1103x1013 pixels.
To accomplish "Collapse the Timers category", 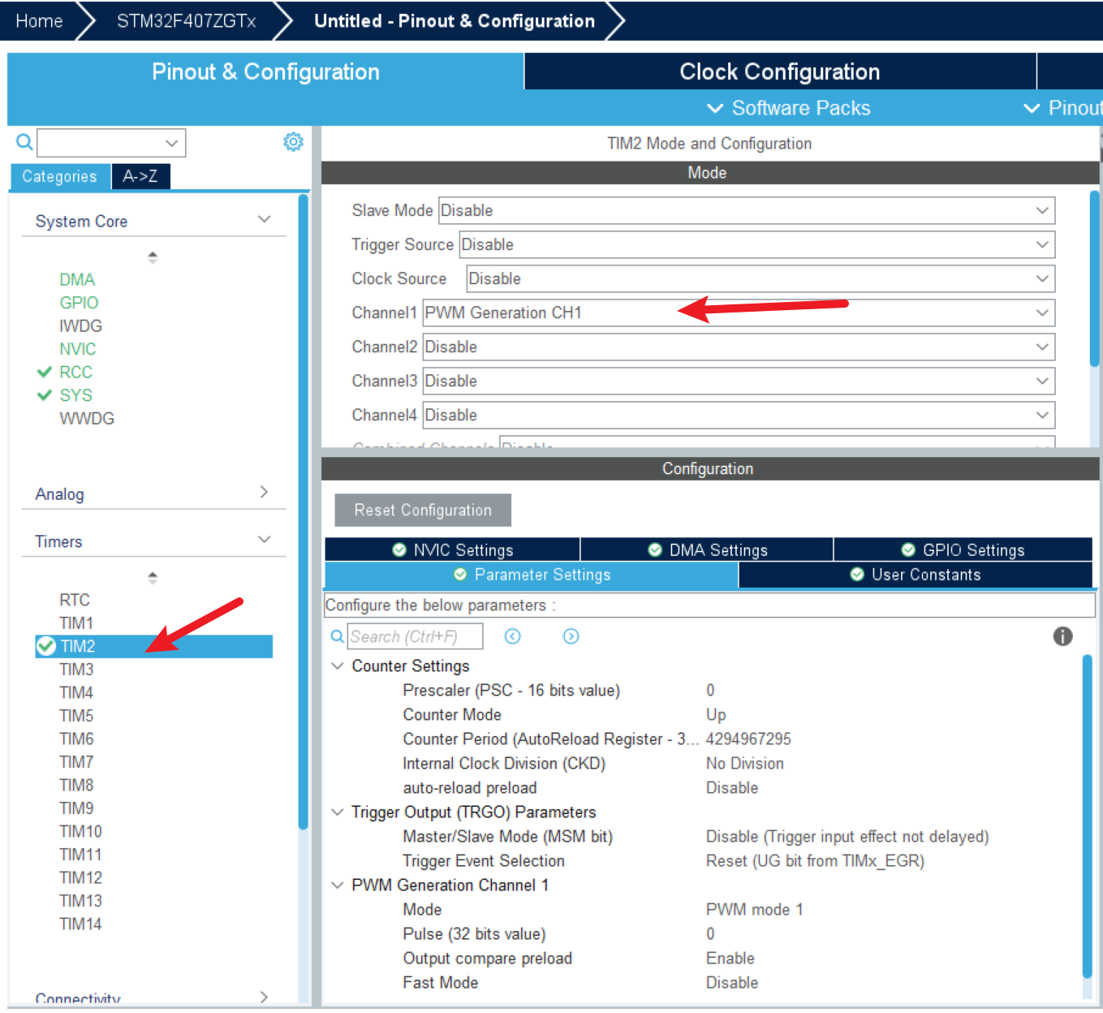I will [x=264, y=540].
